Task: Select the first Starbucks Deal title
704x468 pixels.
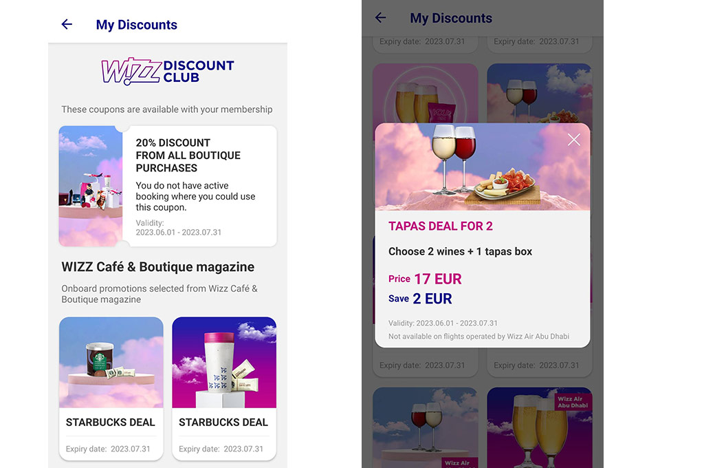Action: click(x=111, y=422)
